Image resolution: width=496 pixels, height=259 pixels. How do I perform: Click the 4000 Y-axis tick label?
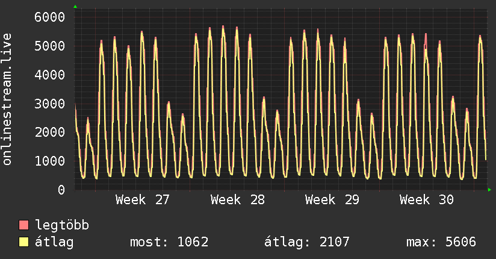point(50,75)
